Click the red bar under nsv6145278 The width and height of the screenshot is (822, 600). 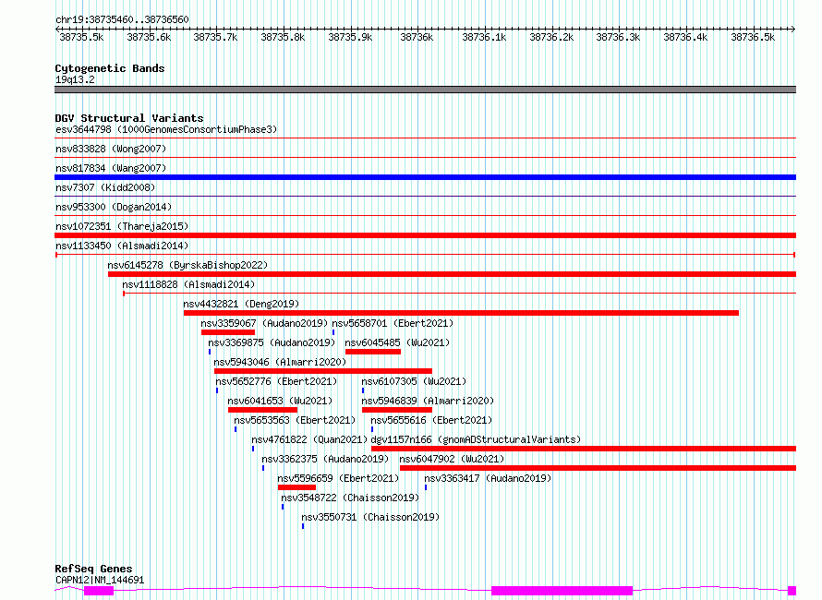452,274
